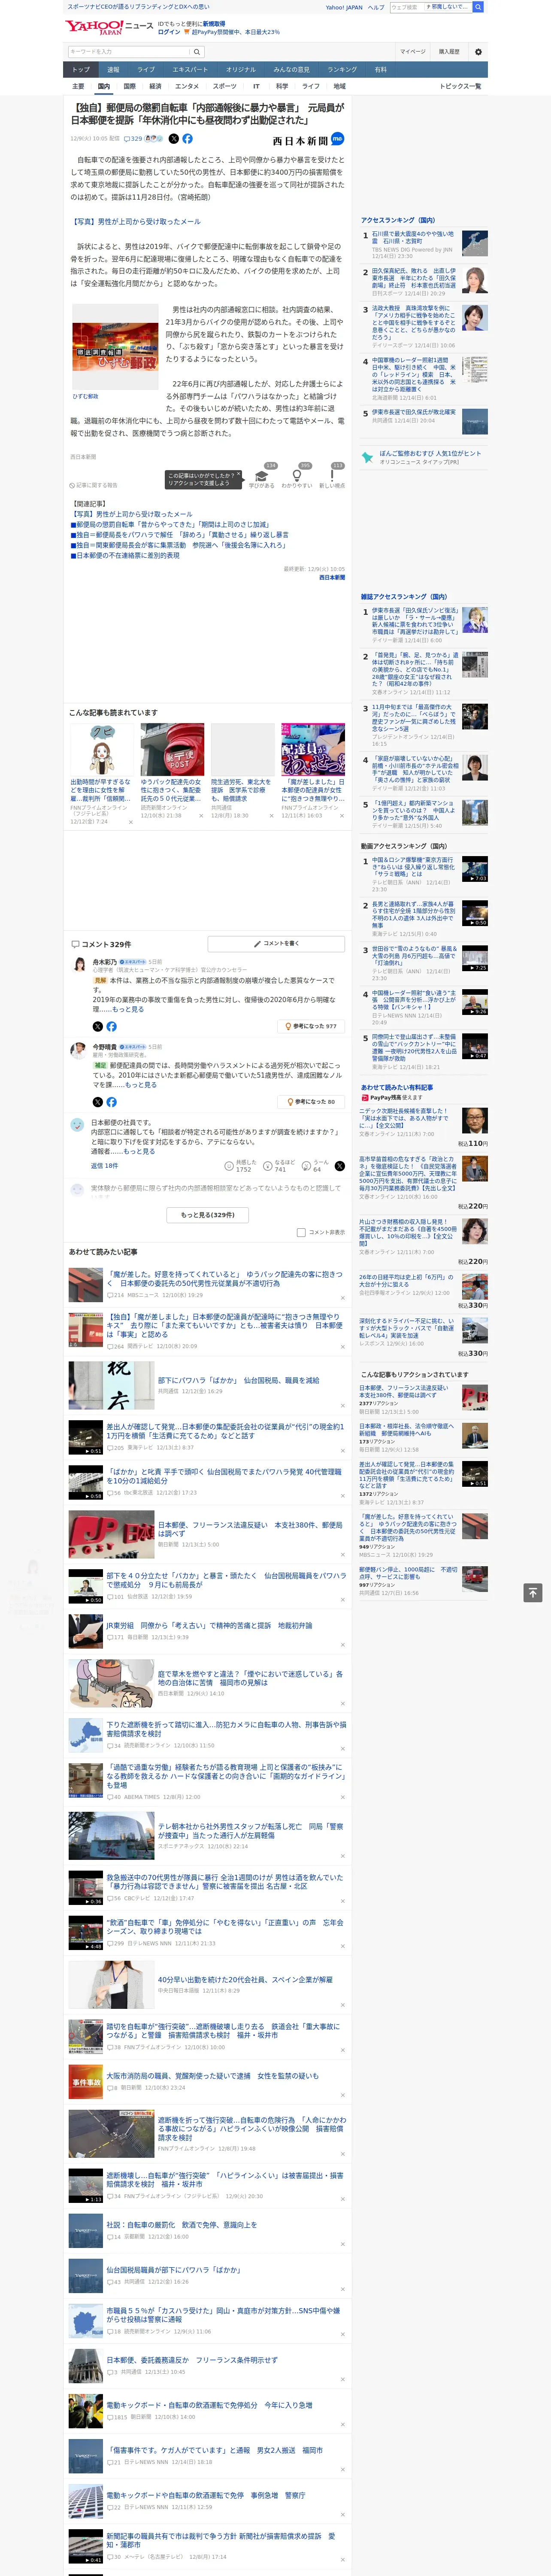This screenshot has width=551, height=2576.
Task: Select the ランキング navigation tab
Action: click(342, 70)
